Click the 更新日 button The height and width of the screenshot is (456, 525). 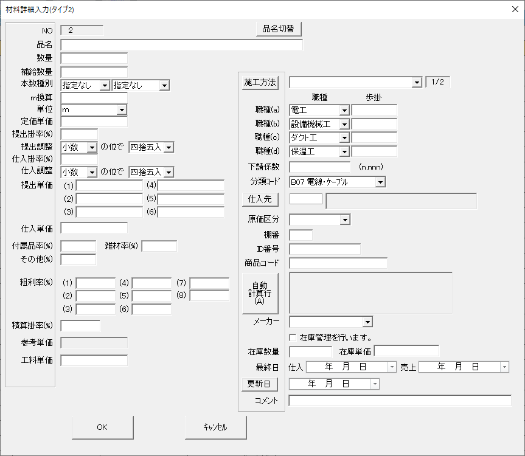tap(260, 384)
